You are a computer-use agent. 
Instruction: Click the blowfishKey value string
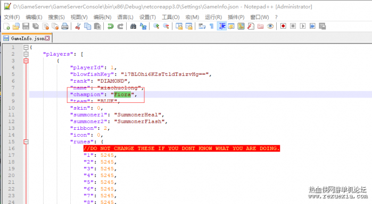[165, 74]
